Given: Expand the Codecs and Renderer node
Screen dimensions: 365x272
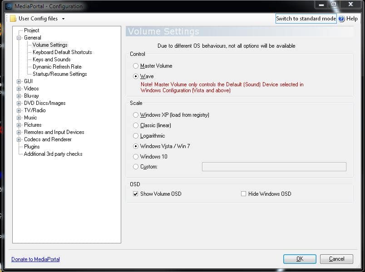Looking at the screenshot, I should [19, 139].
